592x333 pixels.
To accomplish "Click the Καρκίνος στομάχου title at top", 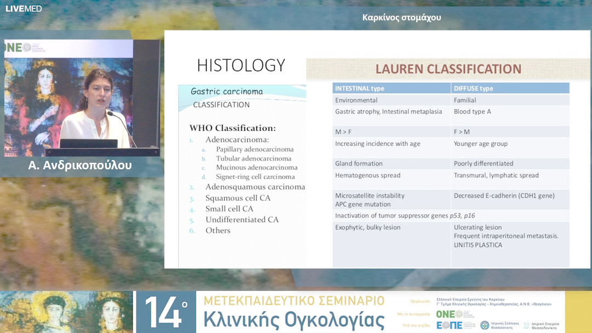I will tap(402, 18).
